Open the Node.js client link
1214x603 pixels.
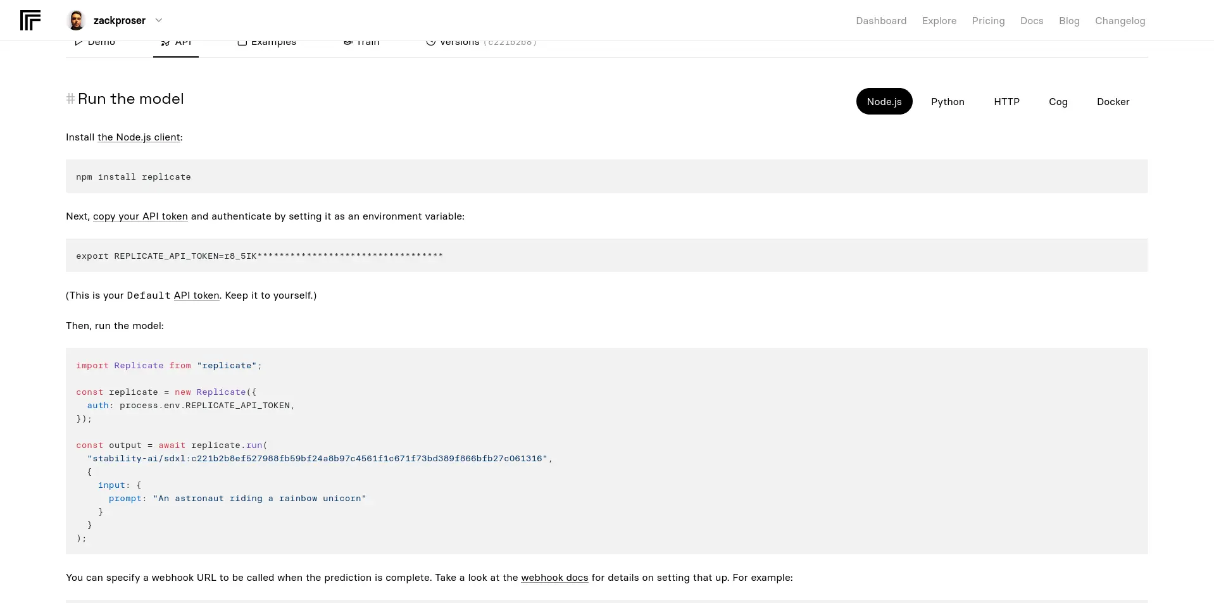click(139, 137)
